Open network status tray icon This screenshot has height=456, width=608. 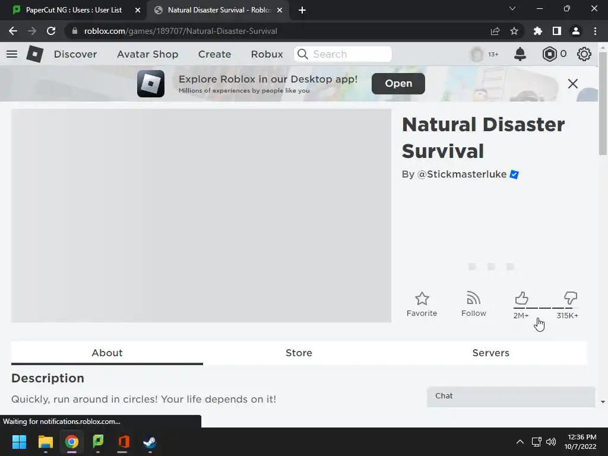[537, 442]
